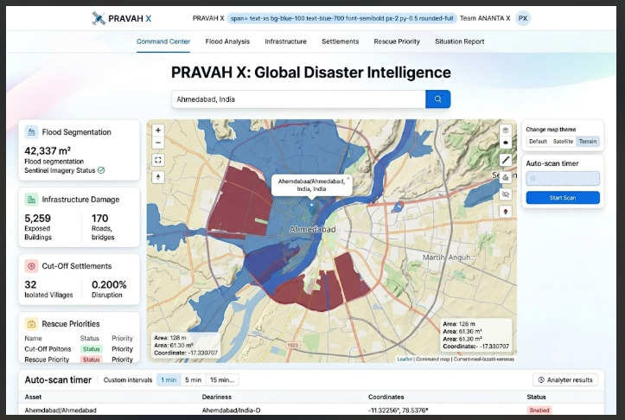The image size is (625, 420).
Task: Click the red Snatied status badge
Action: [x=539, y=410]
